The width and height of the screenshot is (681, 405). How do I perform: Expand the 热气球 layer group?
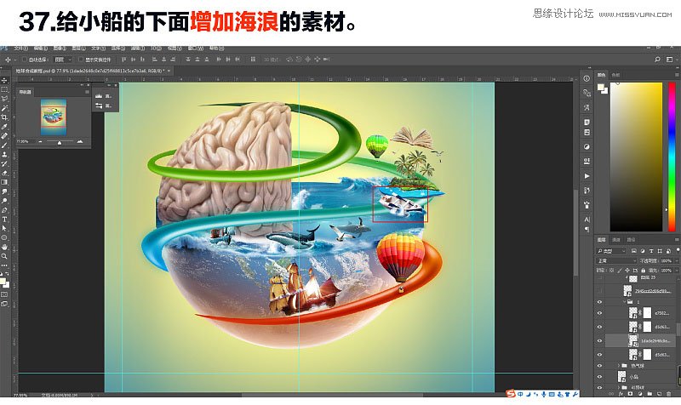pyautogui.click(x=619, y=366)
